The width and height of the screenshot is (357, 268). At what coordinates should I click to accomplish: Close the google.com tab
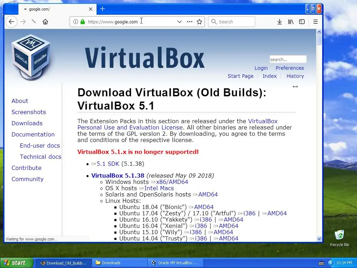(x=91, y=9)
